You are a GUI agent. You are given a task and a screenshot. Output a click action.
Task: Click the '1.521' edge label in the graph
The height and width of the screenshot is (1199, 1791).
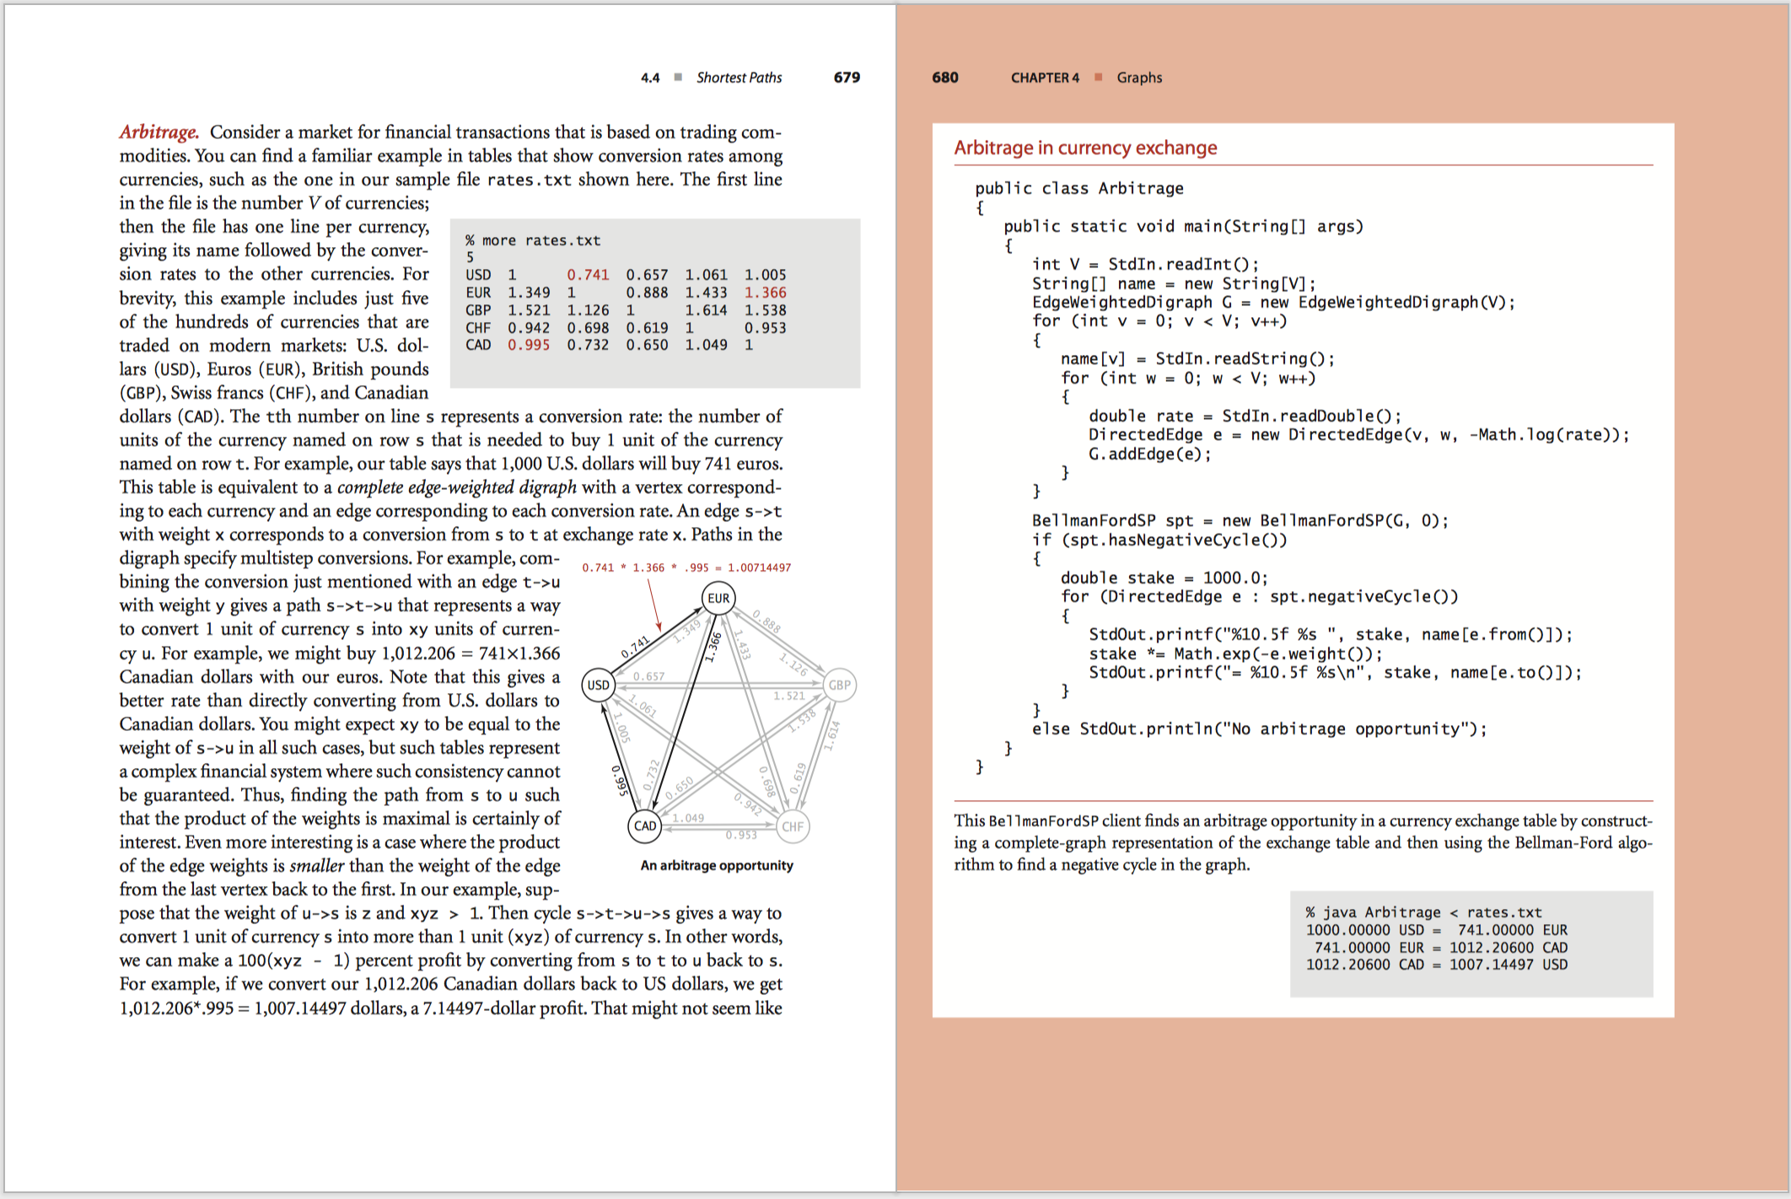(x=789, y=696)
